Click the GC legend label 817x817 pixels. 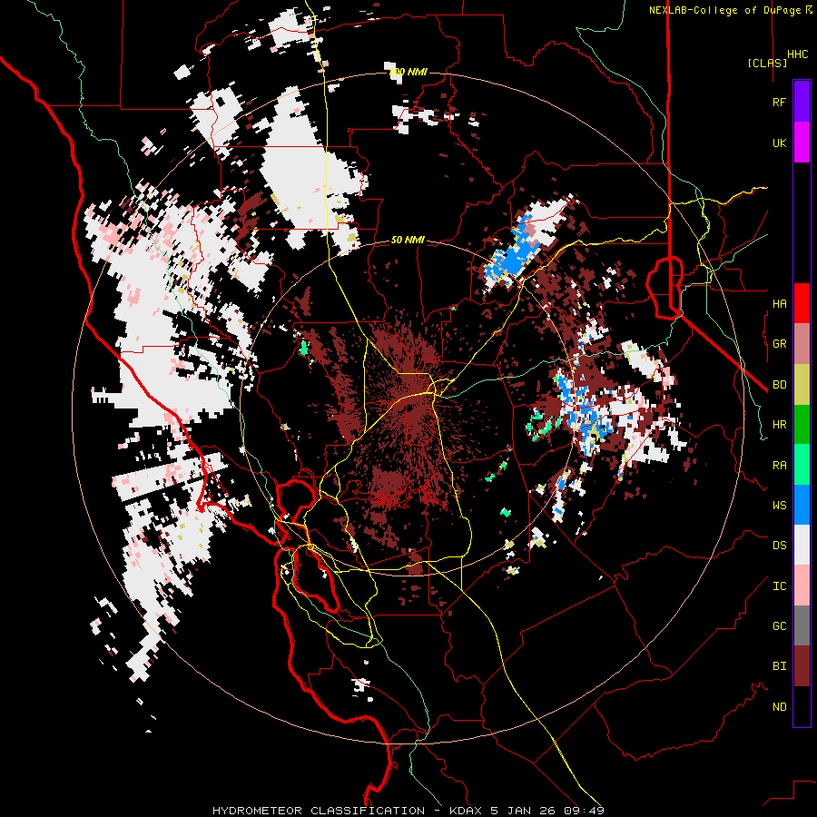click(x=779, y=625)
